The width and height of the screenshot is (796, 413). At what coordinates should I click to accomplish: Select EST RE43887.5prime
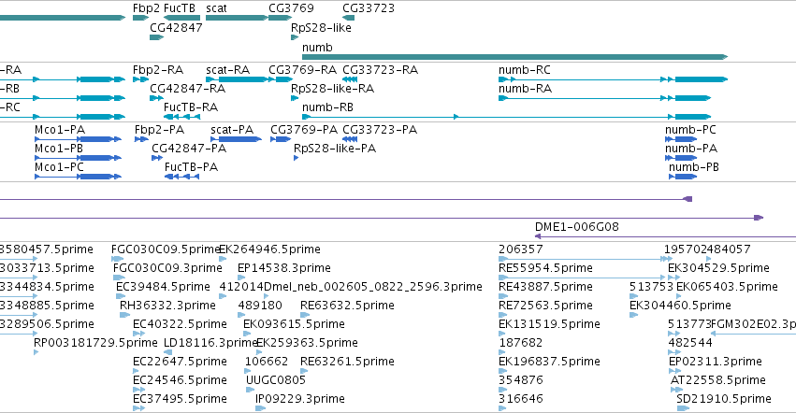502,296
